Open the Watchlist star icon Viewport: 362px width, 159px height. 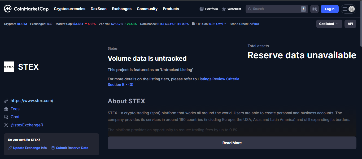224,9
